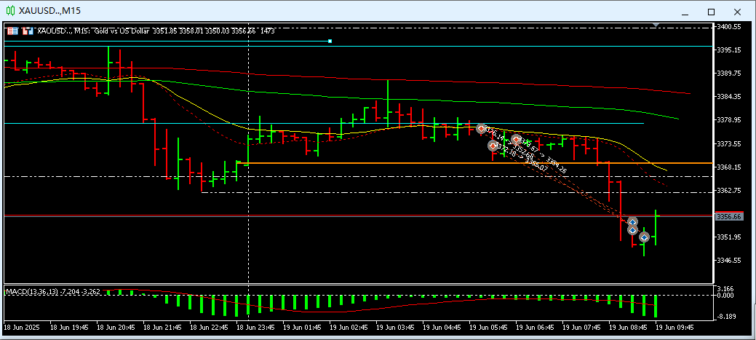Select the sell marker labeled 3376.14
Screen dimensions: 756x340
481,128
